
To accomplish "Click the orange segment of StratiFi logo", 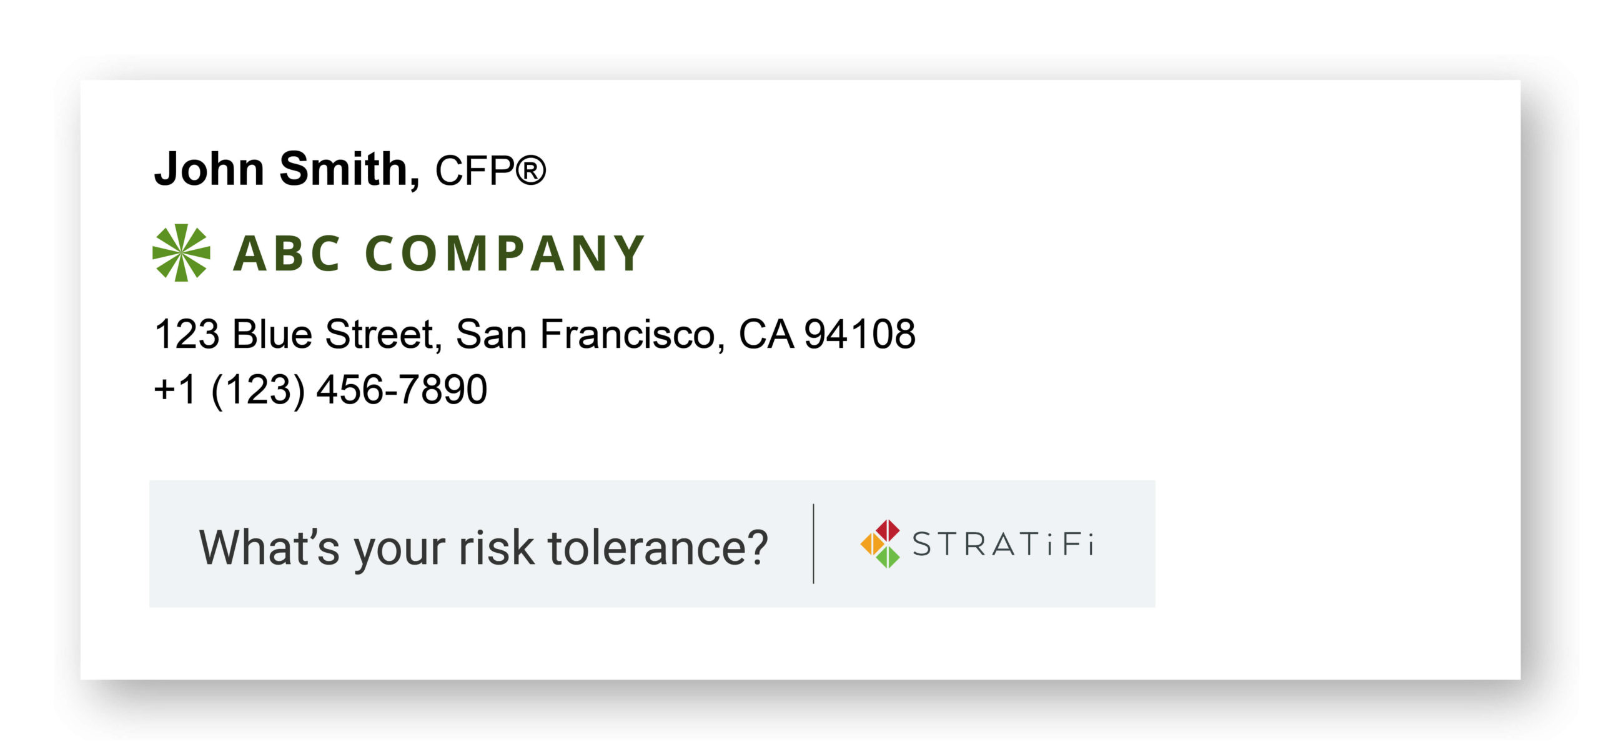I will coord(872,545).
